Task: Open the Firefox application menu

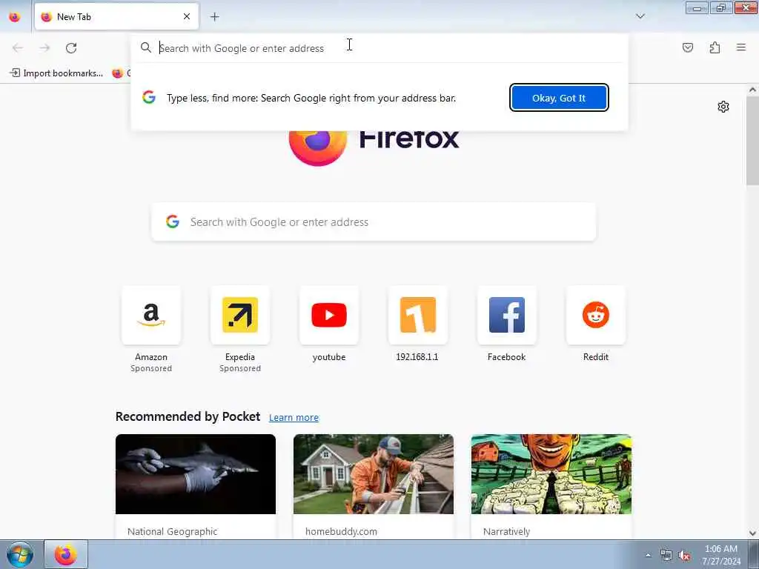Action: pyautogui.click(x=741, y=47)
